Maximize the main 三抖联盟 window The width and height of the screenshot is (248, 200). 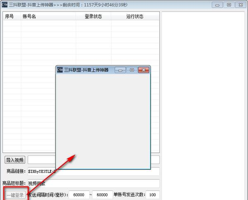pos(229,5)
